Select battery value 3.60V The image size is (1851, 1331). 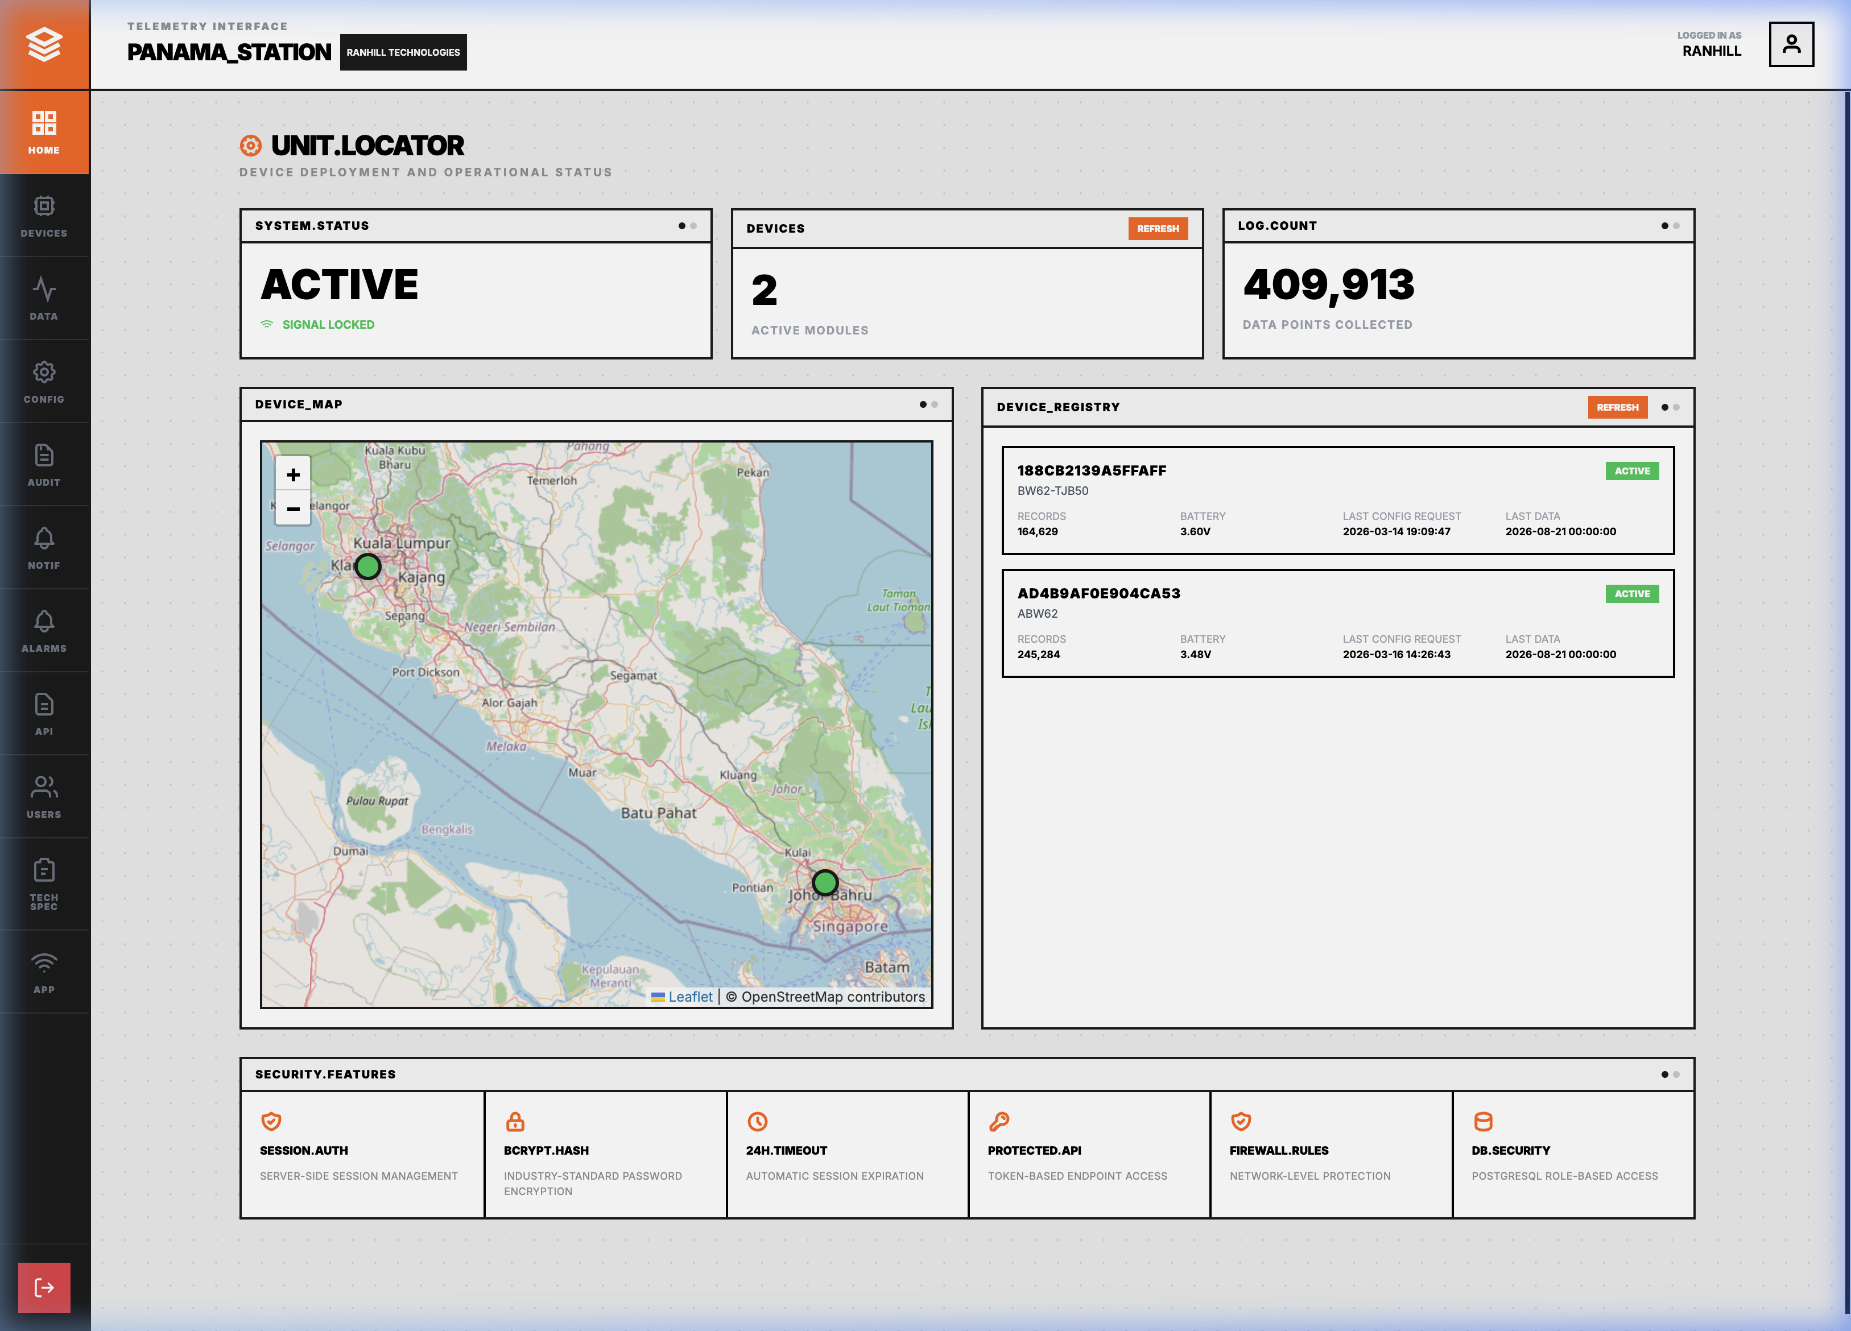click(x=1195, y=531)
